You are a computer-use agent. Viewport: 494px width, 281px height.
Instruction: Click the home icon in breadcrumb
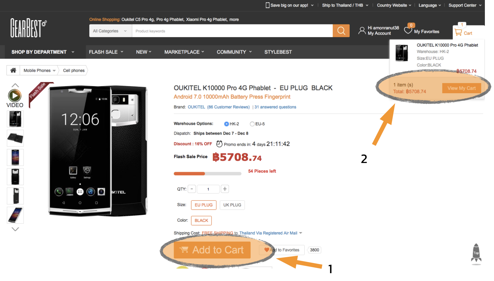13,70
